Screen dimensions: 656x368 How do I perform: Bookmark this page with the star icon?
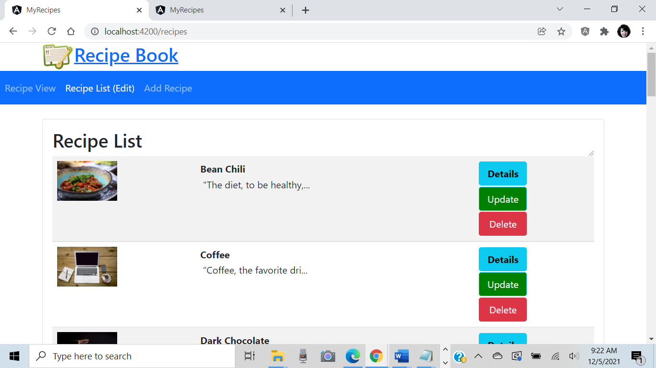(x=561, y=31)
